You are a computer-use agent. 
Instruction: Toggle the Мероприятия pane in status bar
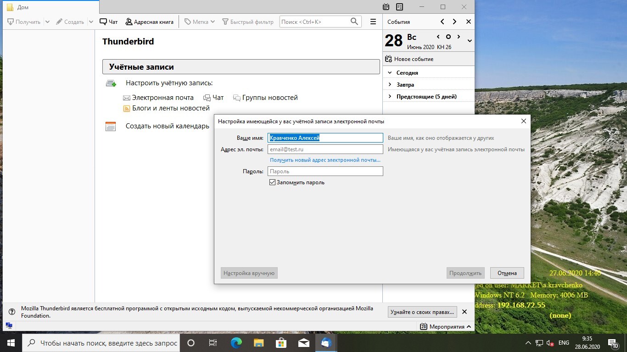[446, 327]
